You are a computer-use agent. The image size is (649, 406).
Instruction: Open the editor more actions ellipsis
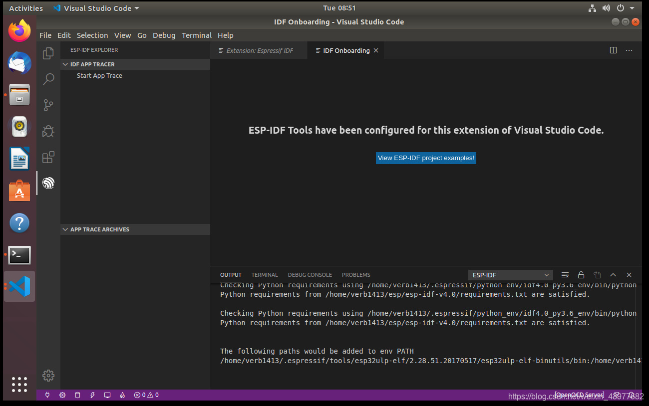click(629, 50)
